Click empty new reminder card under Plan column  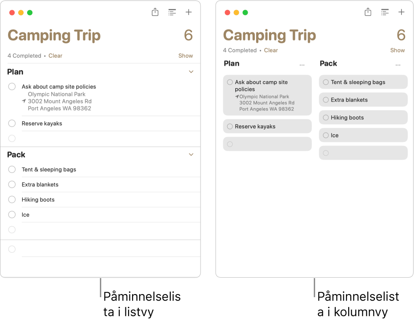(x=267, y=144)
